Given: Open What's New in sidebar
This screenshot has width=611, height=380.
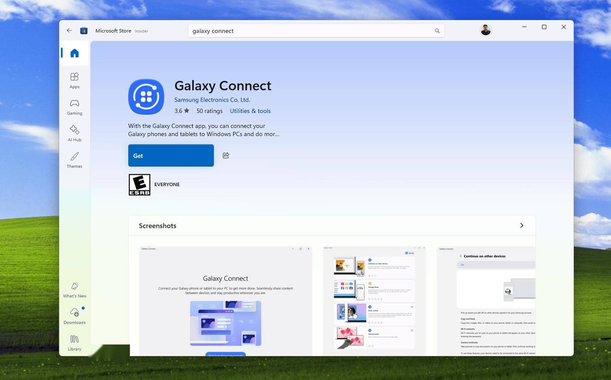Looking at the screenshot, I should click(75, 289).
